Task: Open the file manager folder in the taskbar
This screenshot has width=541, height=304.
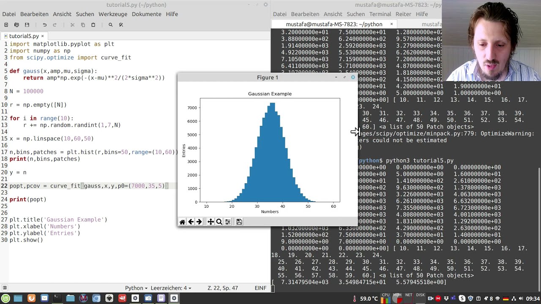Action: tap(70, 298)
